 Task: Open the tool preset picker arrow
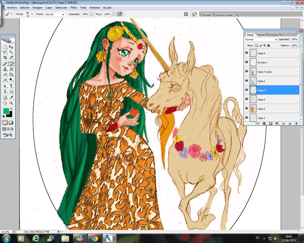click(x=12, y=14)
